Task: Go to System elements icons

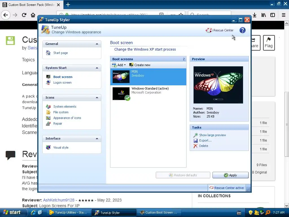Action: pos(65,107)
